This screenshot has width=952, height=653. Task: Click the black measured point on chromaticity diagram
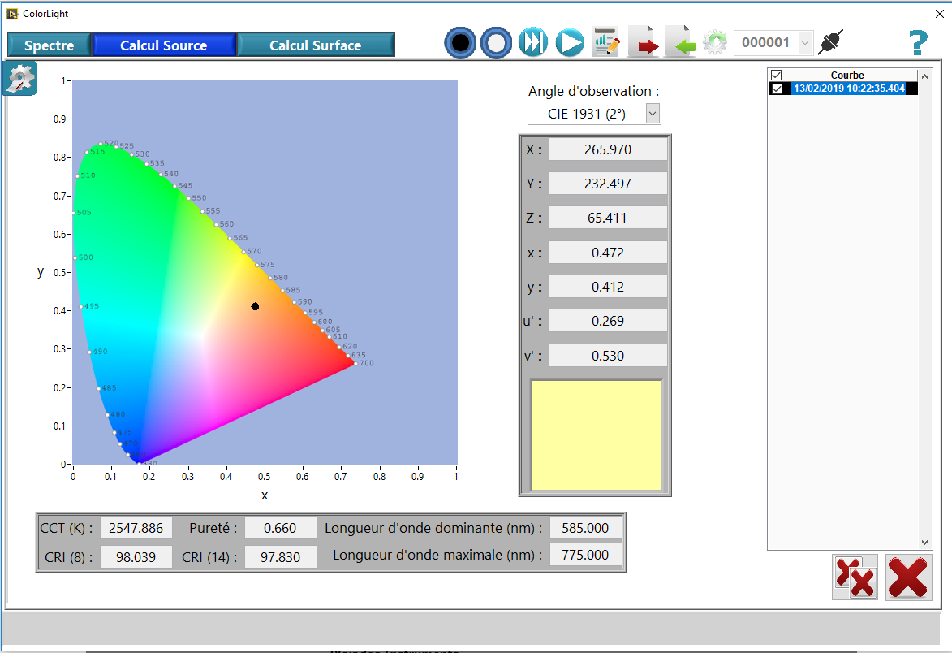(255, 307)
